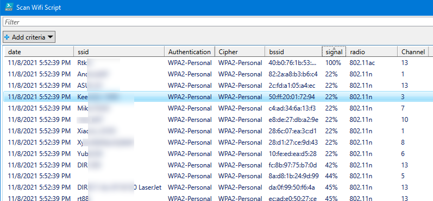Click Channel value 3 in highlighted row
This screenshot has width=433, height=201.
coord(403,97)
